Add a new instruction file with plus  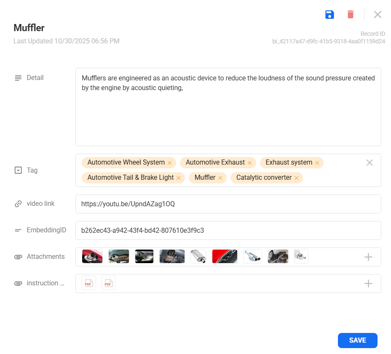tap(368, 284)
